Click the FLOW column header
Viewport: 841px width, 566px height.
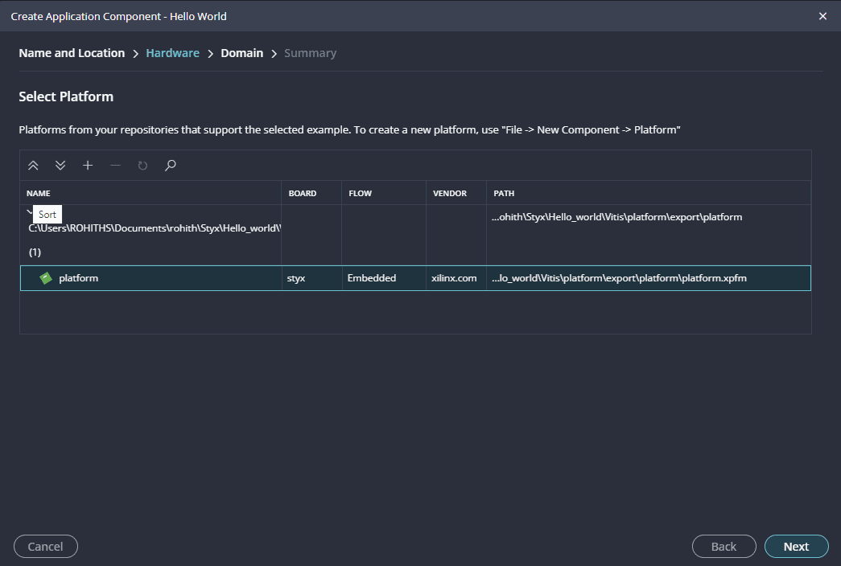tap(360, 194)
